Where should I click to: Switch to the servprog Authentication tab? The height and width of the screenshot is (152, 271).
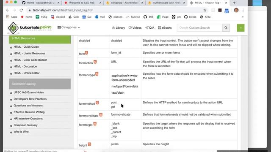tap(124, 3)
